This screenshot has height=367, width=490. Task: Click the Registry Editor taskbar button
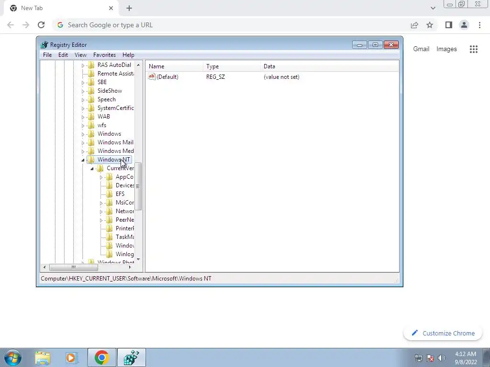(132, 357)
